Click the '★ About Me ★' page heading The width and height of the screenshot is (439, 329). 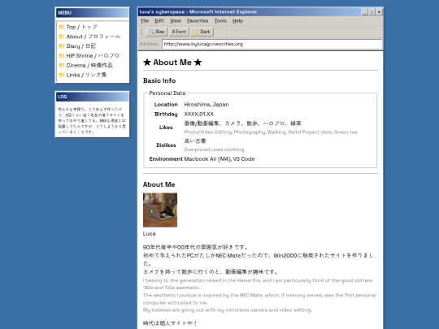[172, 63]
